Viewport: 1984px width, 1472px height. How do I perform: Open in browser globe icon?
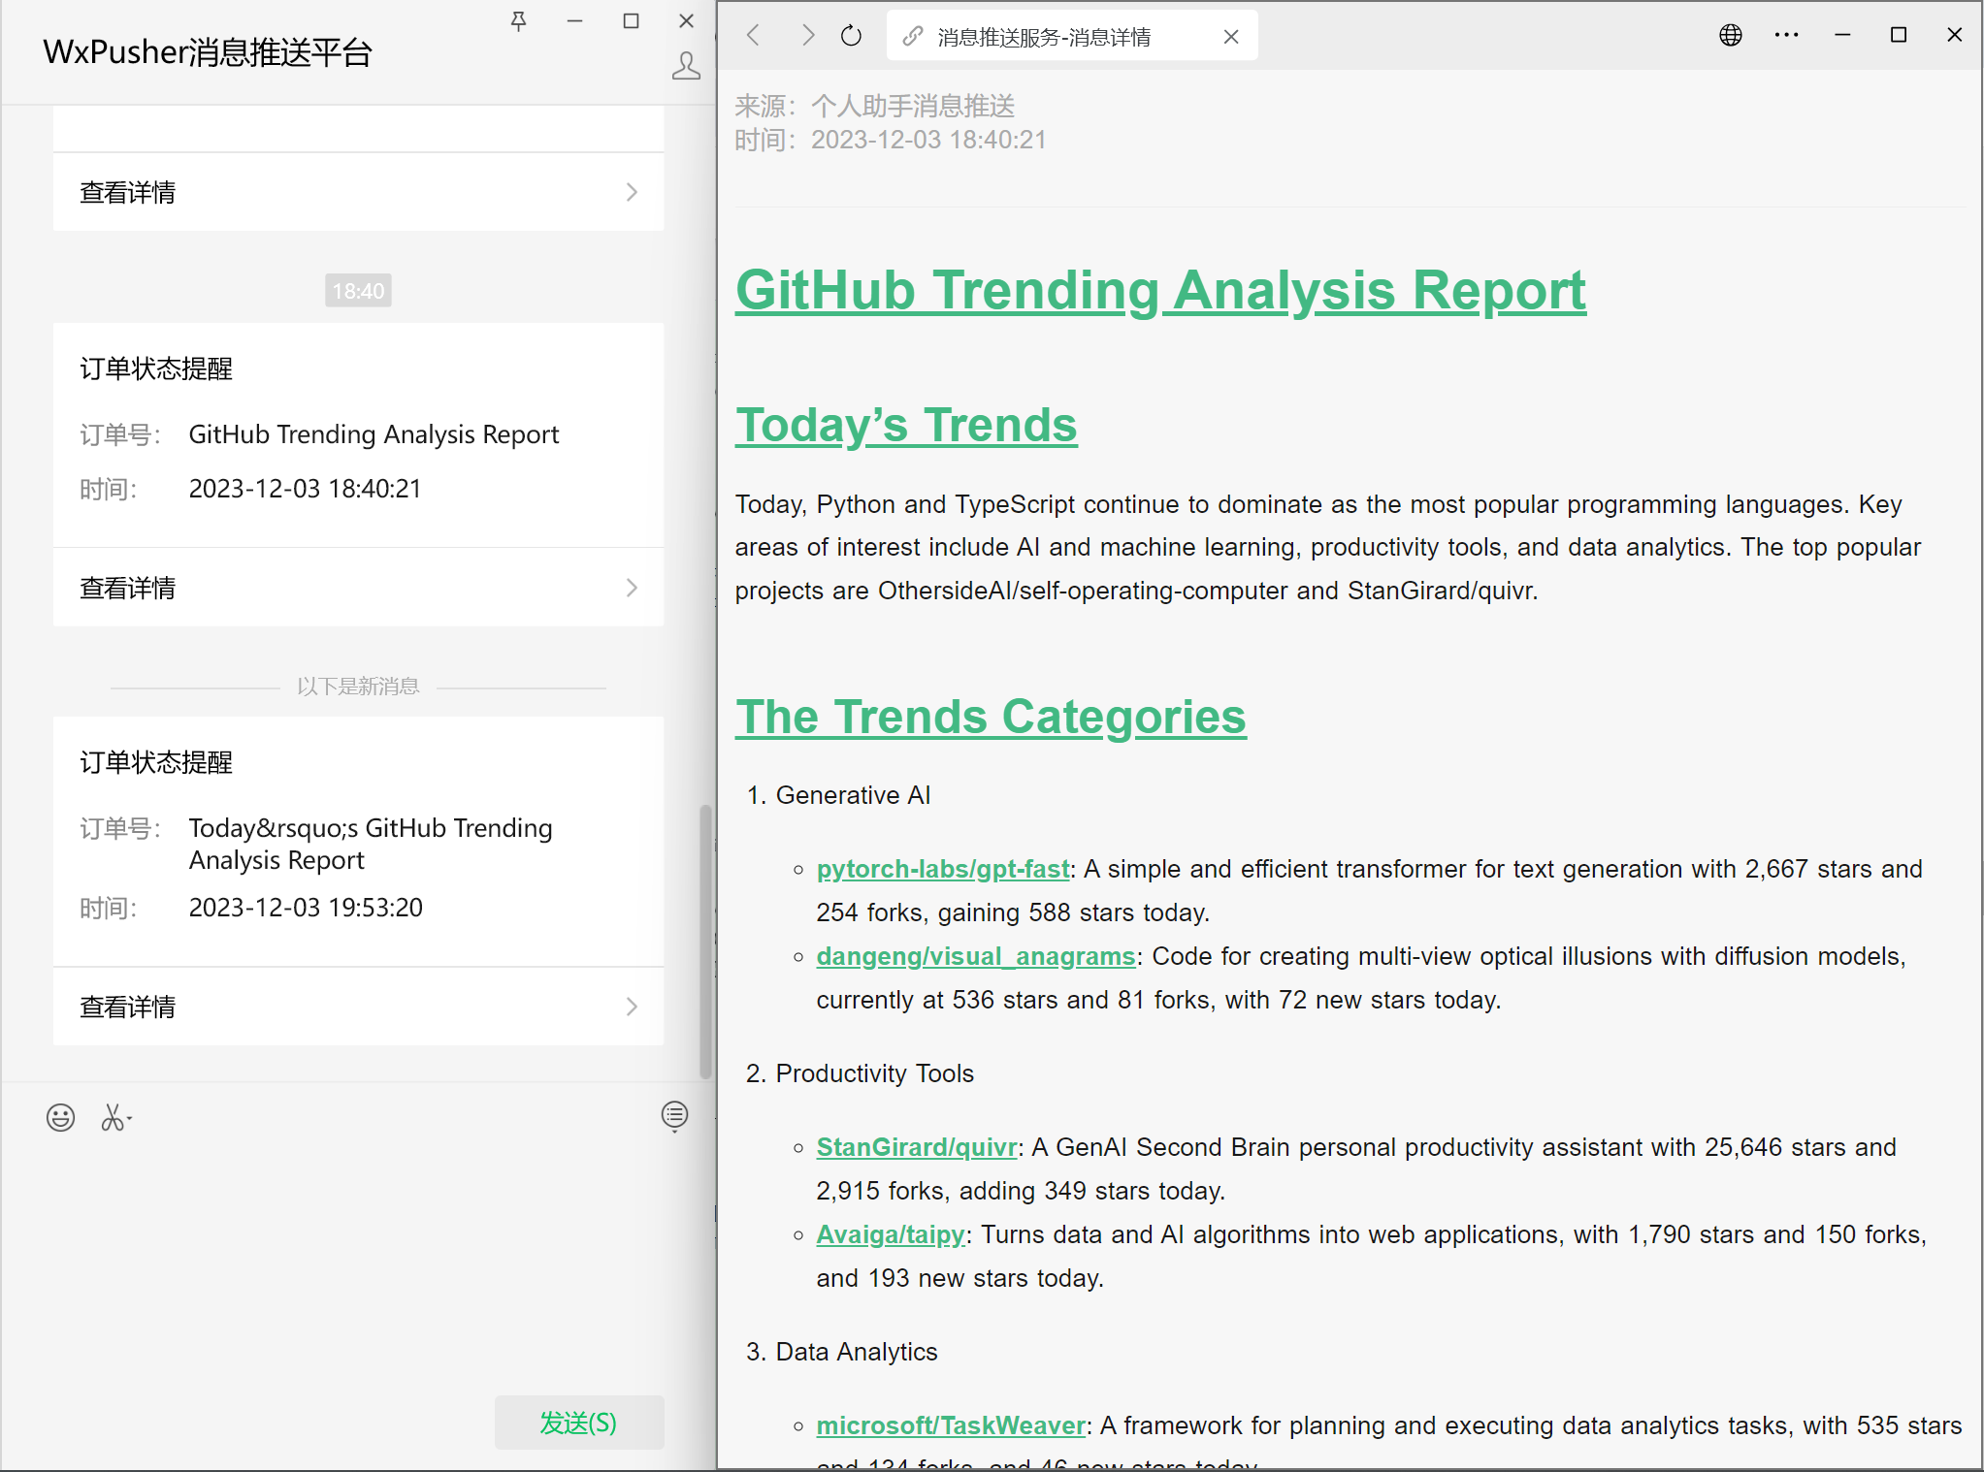coord(1731,36)
